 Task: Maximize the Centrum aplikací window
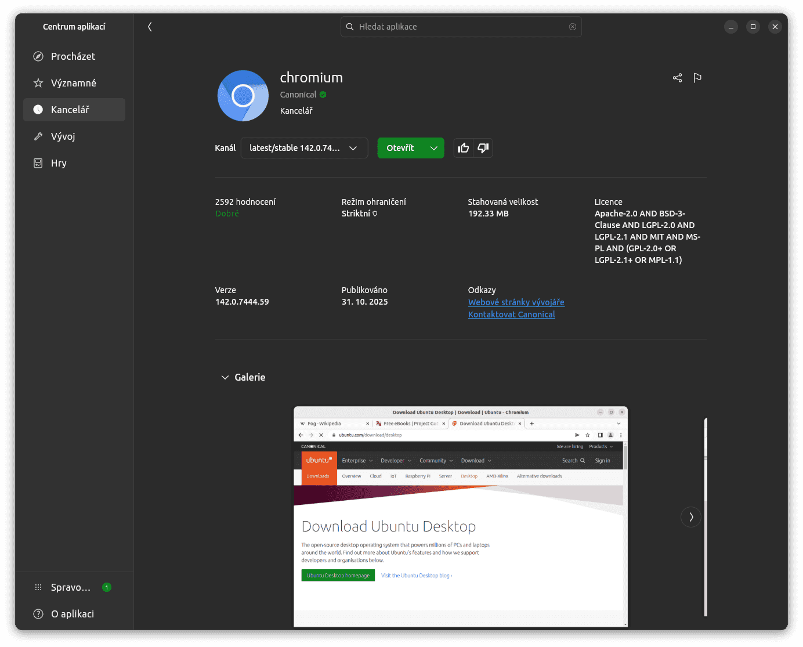click(x=753, y=27)
